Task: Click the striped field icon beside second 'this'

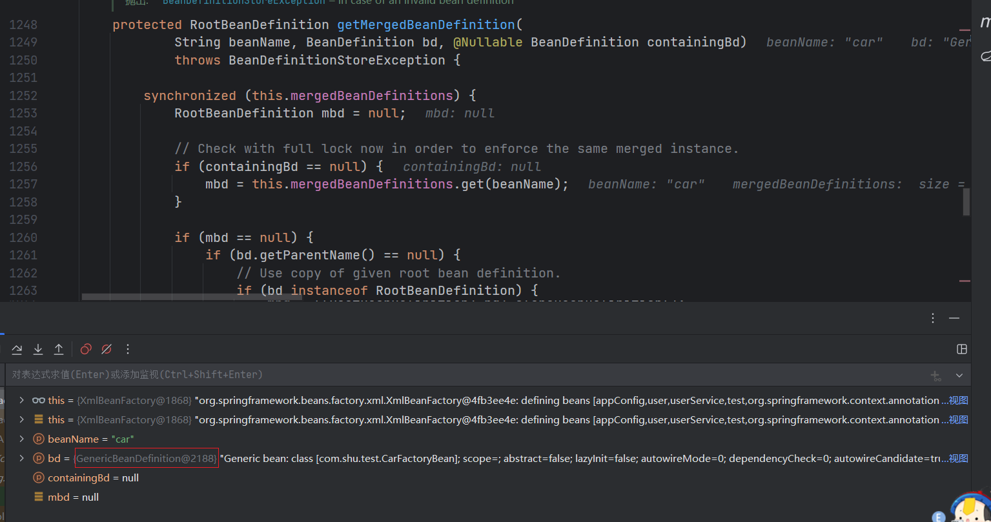Action: [39, 419]
